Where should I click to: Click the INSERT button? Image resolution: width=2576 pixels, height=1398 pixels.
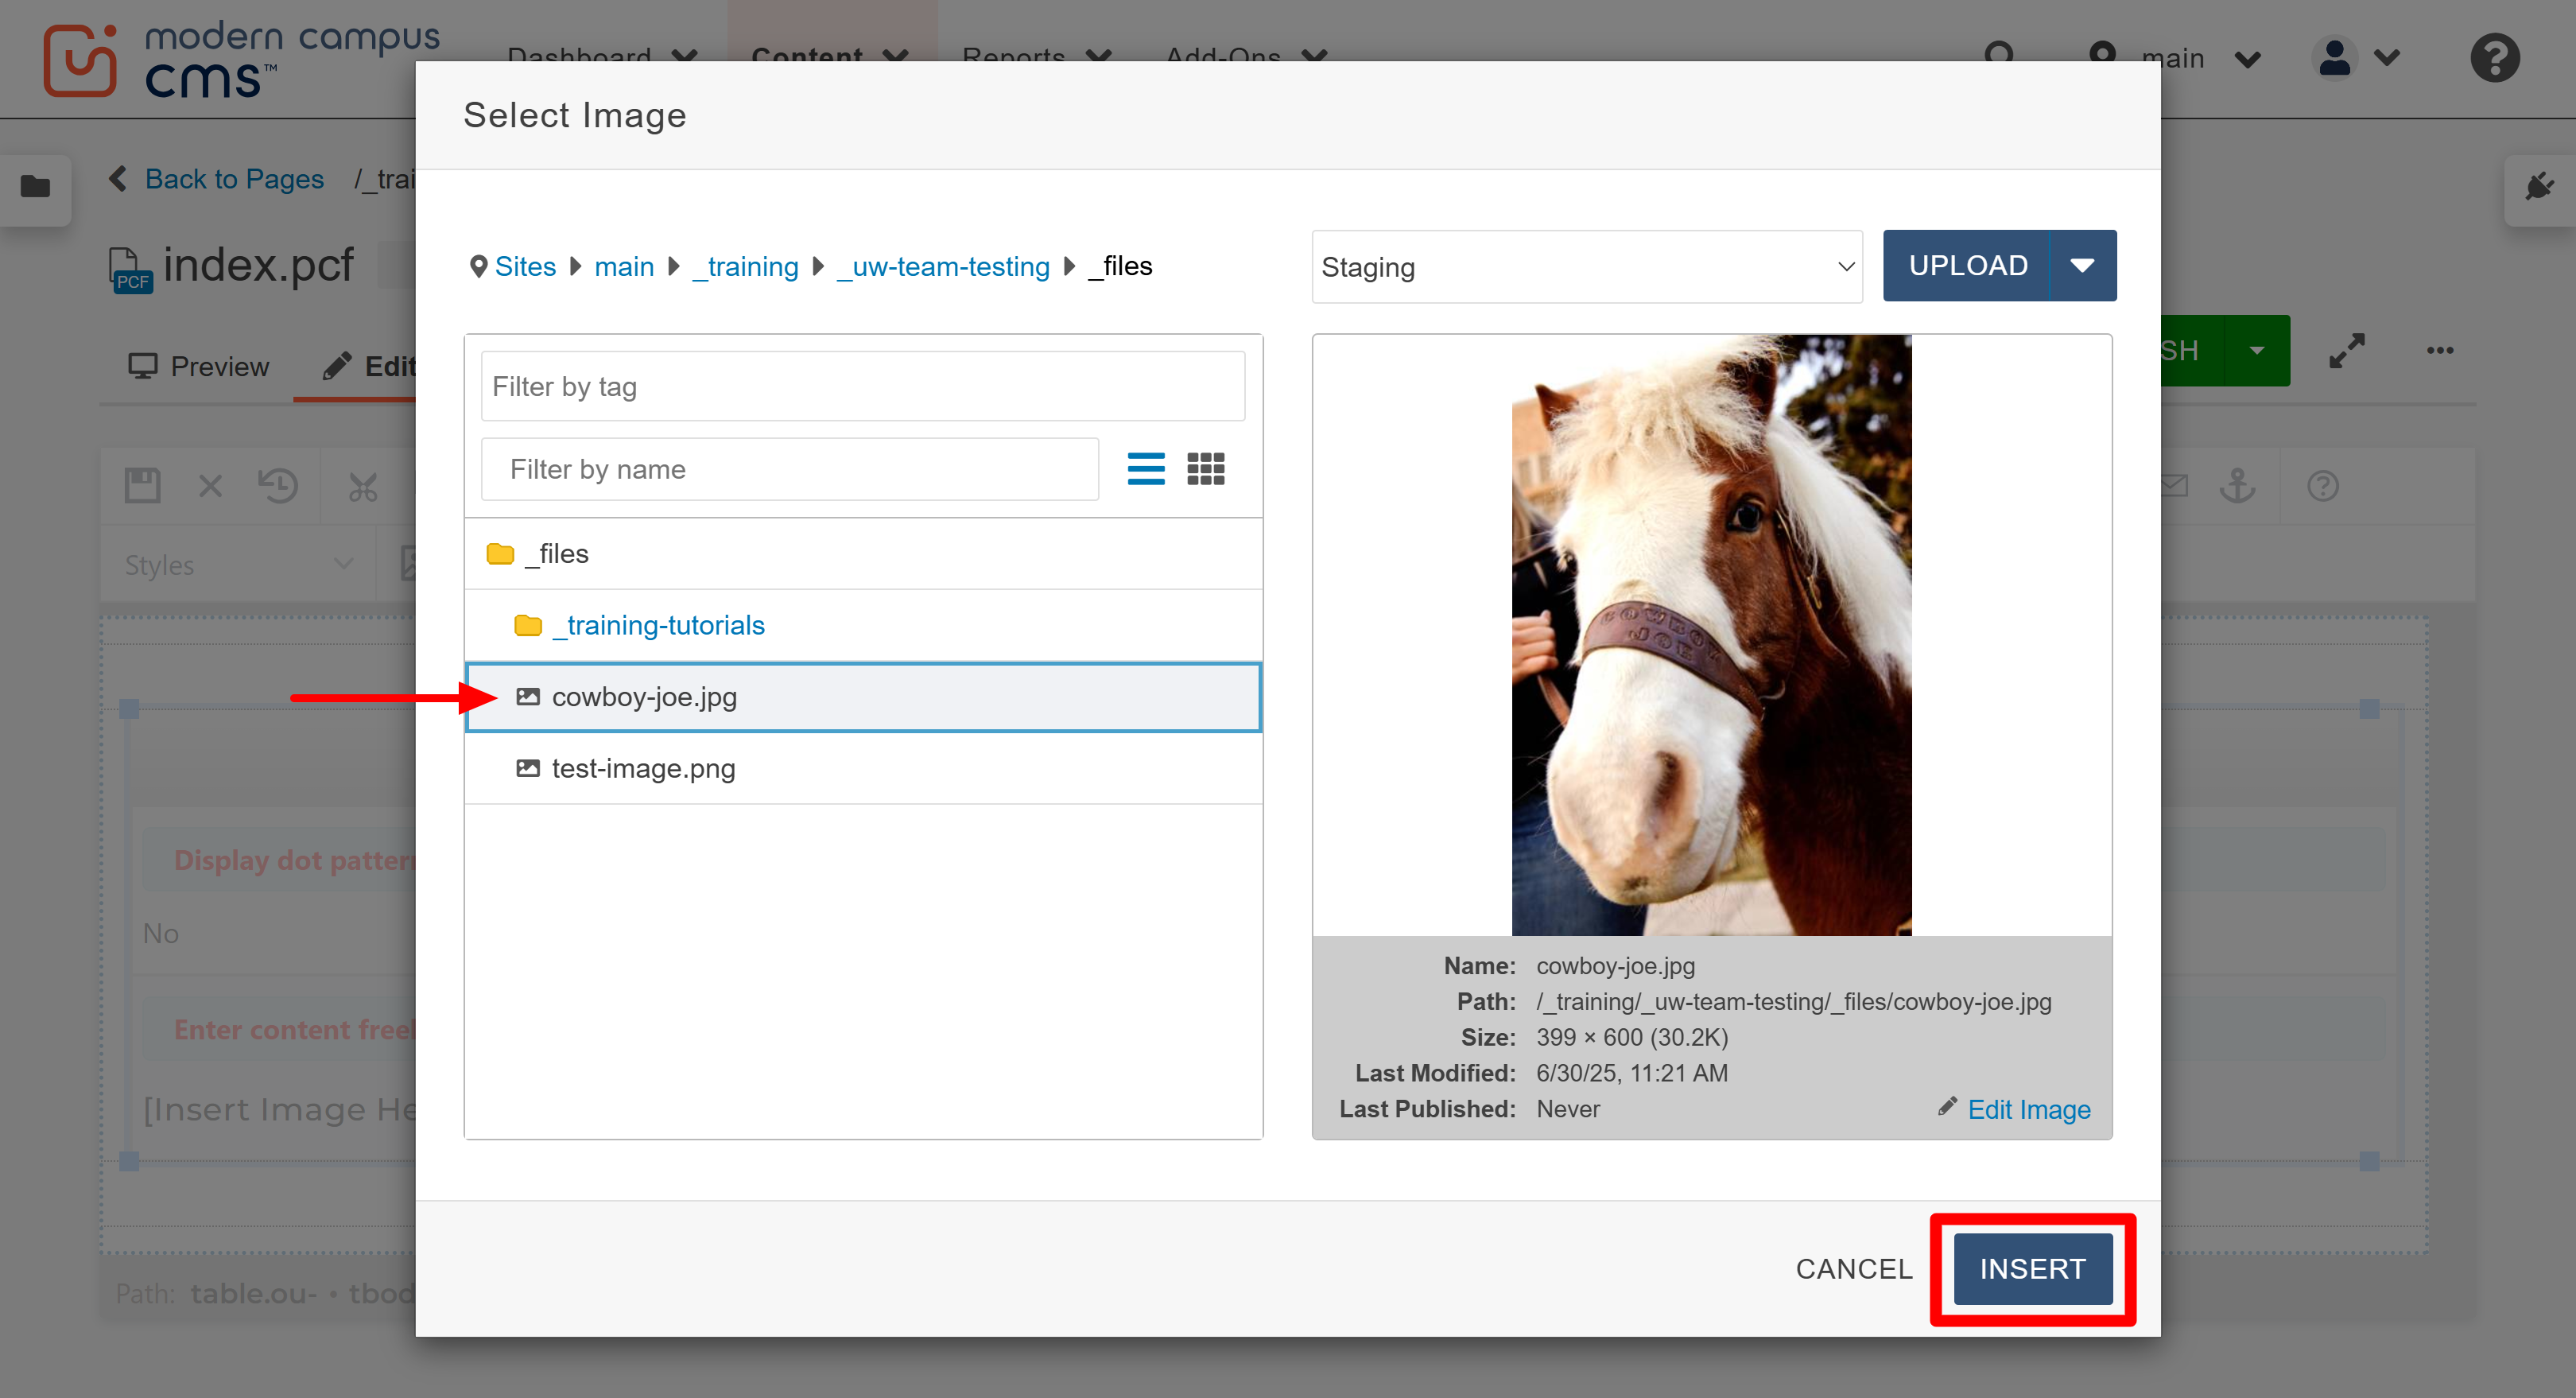point(2031,1268)
